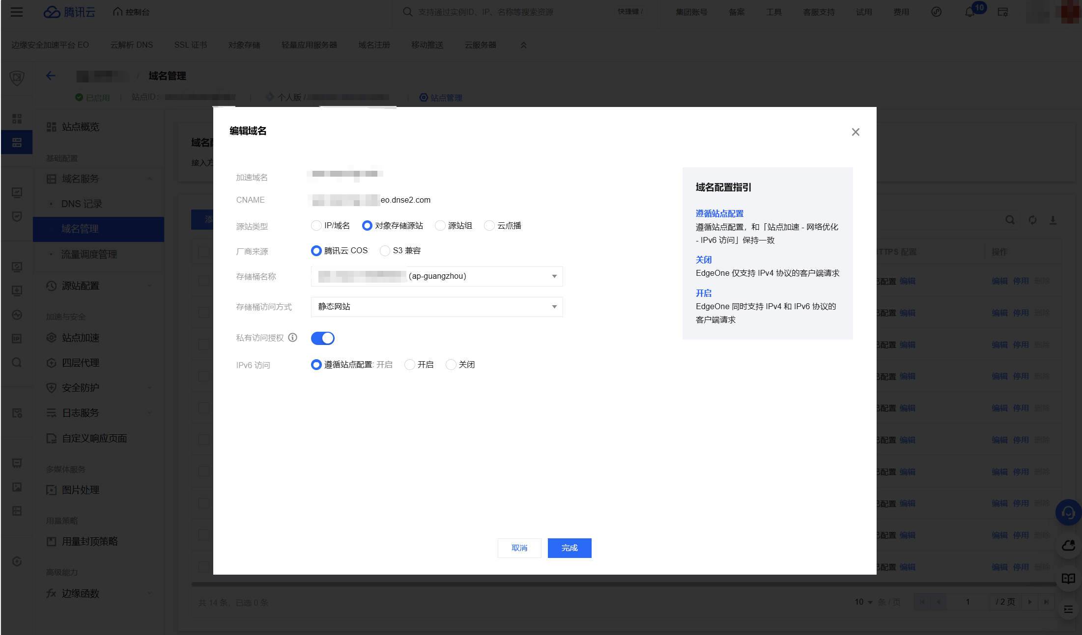Click the info icon beside 私有访问授权
This screenshot has height=635, width=1082.
coord(293,338)
